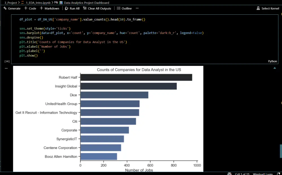Insert a new Code cell
Image resolution: width=282 pixels, height=175 pixels.
pos(30,8)
